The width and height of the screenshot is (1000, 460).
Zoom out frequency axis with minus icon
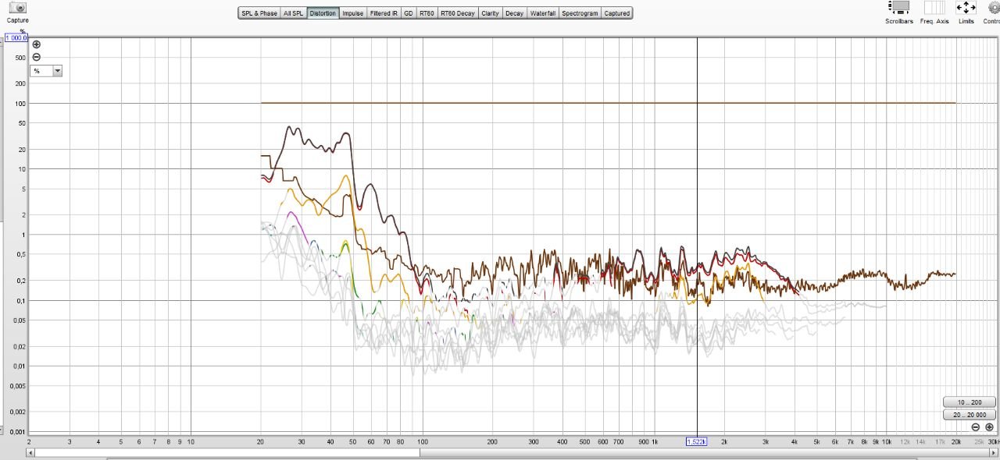[976, 427]
